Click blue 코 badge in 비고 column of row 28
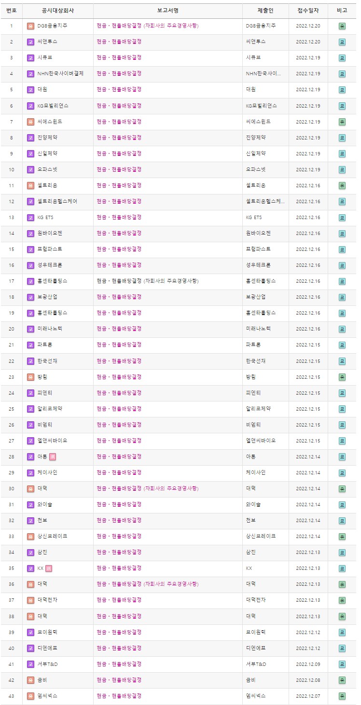 pyautogui.click(x=342, y=456)
